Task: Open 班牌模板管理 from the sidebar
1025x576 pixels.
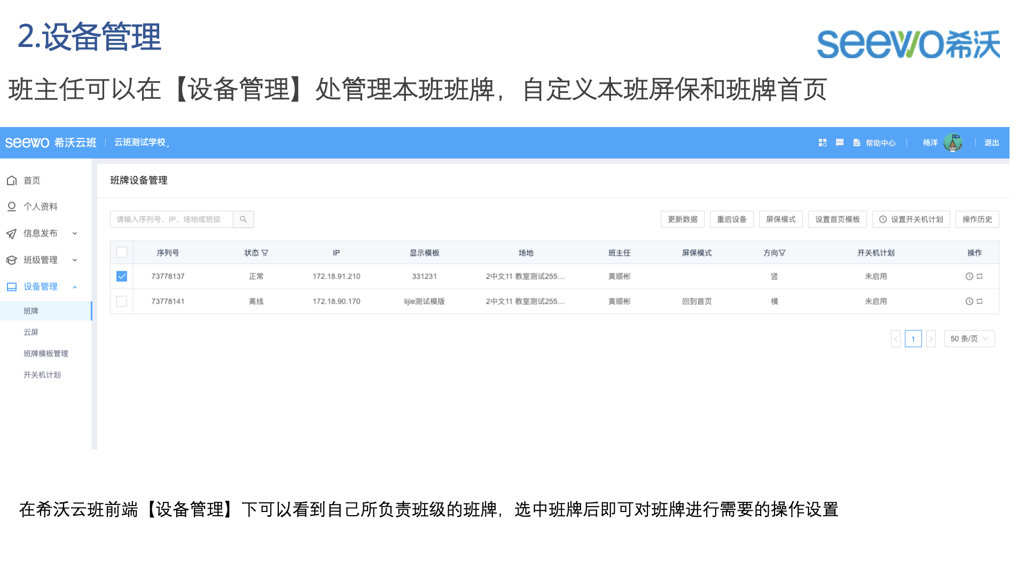Action: point(46,353)
